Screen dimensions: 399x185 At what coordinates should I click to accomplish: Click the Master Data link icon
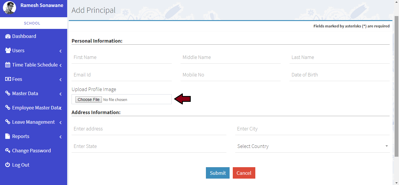pos(8,93)
